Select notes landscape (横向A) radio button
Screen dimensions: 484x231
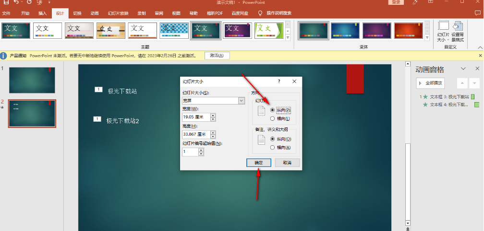(x=272, y=148)
